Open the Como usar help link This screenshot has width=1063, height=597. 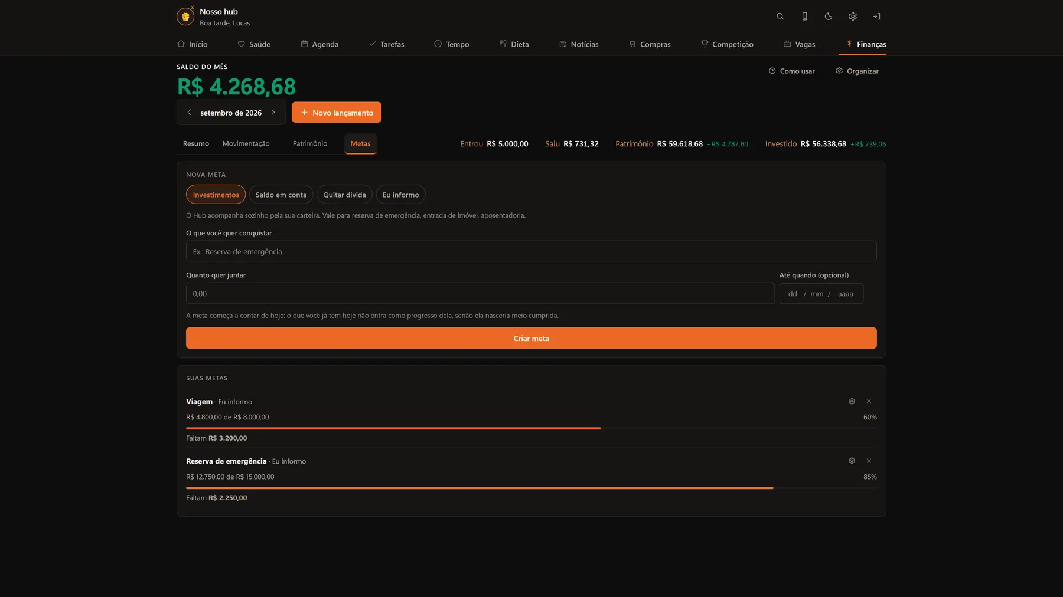[x=791, y=71]
